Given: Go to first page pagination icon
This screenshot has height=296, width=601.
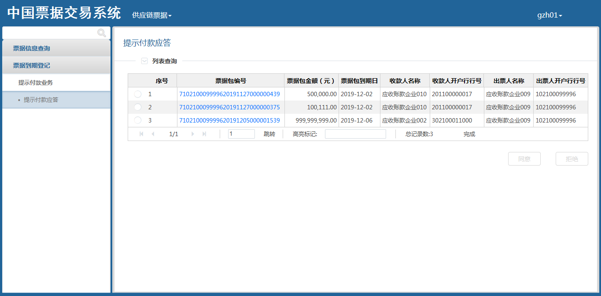Looking at the screenshot, I should (x=141, y=134).
